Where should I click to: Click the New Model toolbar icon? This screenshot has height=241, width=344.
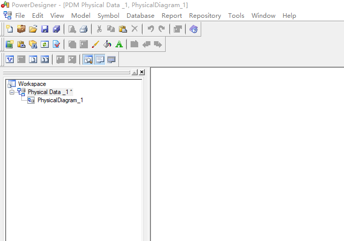click(10, 29)
